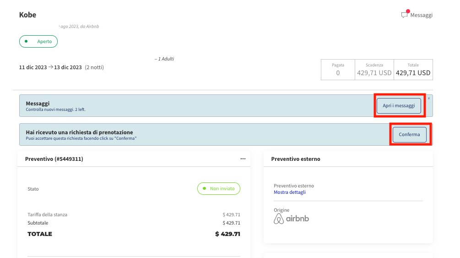Click the TOTALE $ 429.71 amount
The image size is (460, 258).
point(227,234)
